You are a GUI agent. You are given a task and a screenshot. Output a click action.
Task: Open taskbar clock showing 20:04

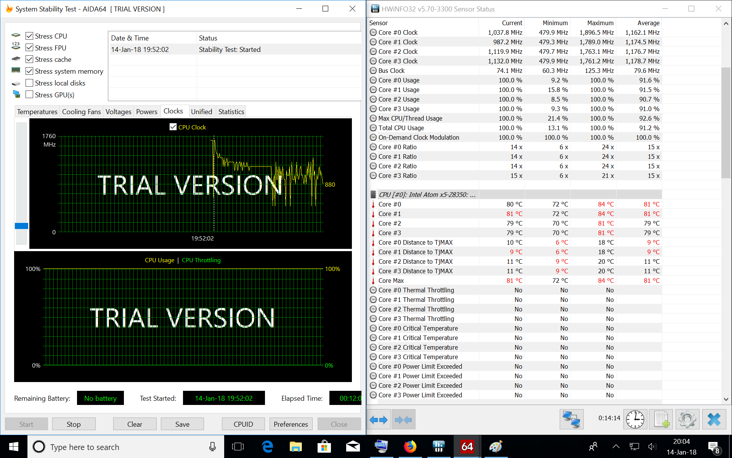coord(681,447)
